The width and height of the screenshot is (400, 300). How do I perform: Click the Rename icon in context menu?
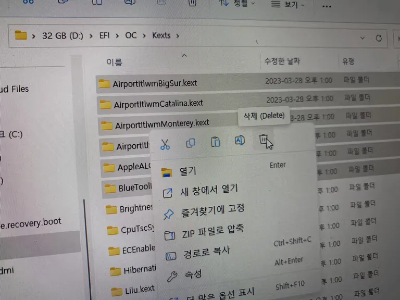(240, 141)
